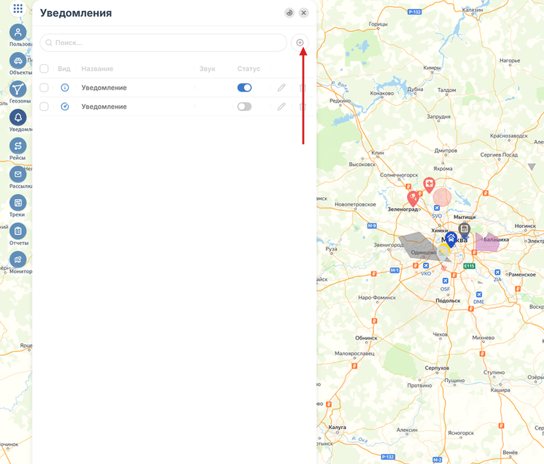The height and width of the screenshot is (464, 544).
Task: Check the first Уведомление row checkbox
Action: point(44,88)
